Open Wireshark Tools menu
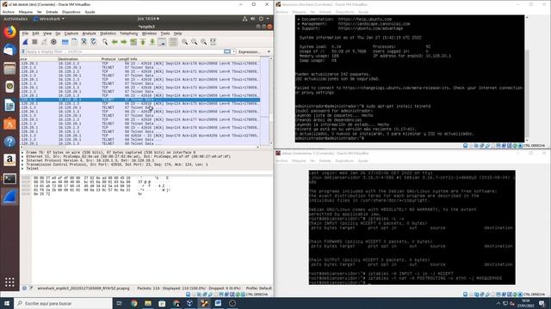Screen dimensions: 551x309 pyautogui.click(x=164, y=33)
